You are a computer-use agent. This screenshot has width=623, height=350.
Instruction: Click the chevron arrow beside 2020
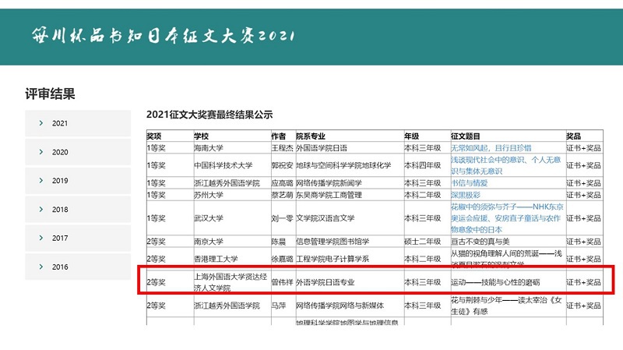(x=40, y=152)
